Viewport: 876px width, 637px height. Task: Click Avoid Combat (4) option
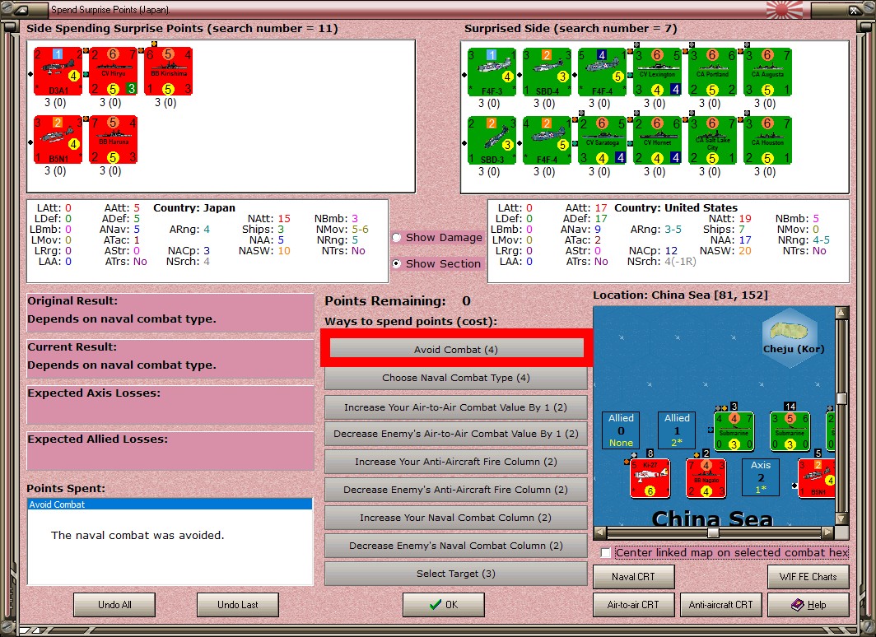(456, 350)
